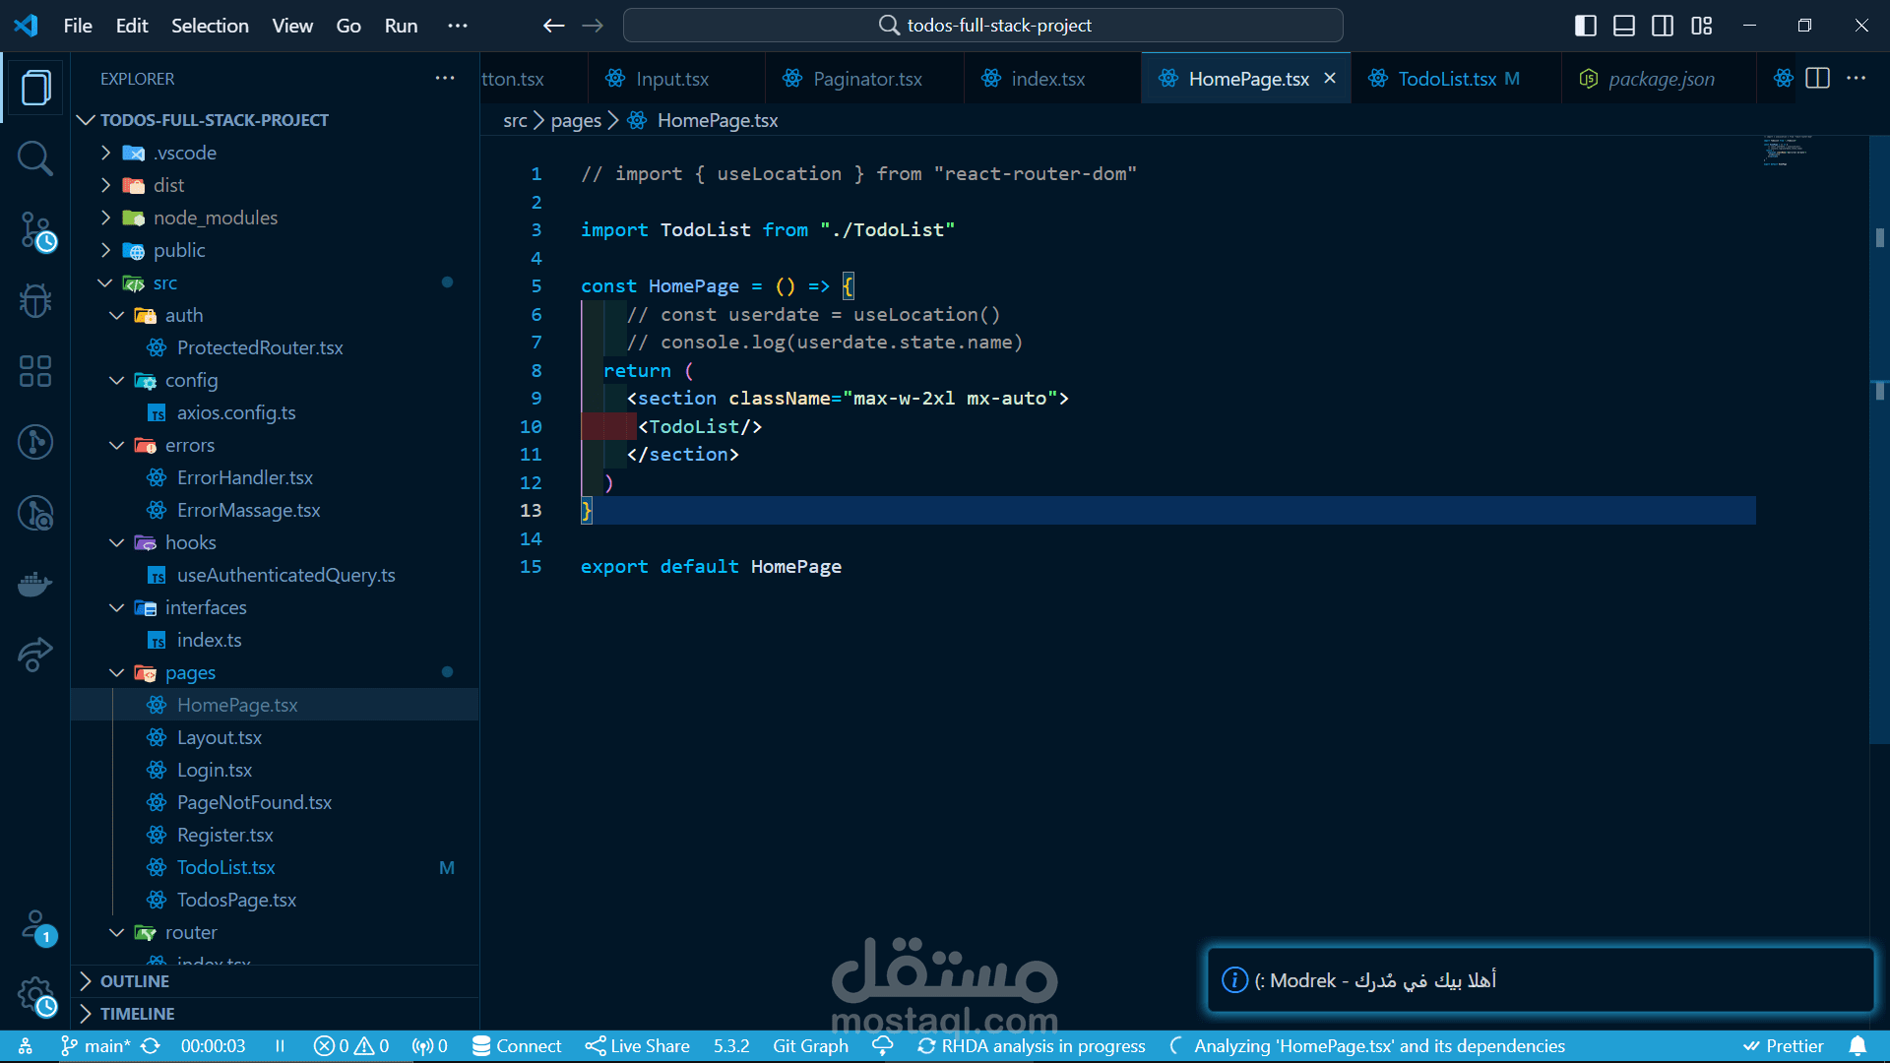Switch to the TodoList.tsx tab
Screen dimensions: 1890x1063
pyautogui.click(x=1446, y=79)
